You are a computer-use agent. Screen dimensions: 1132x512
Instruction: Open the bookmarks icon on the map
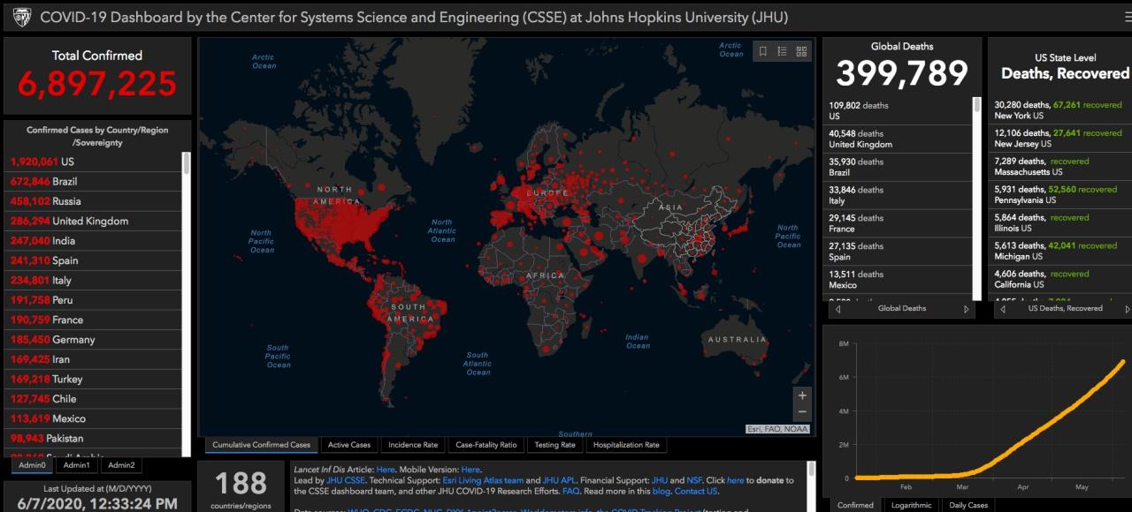point(763,52)
